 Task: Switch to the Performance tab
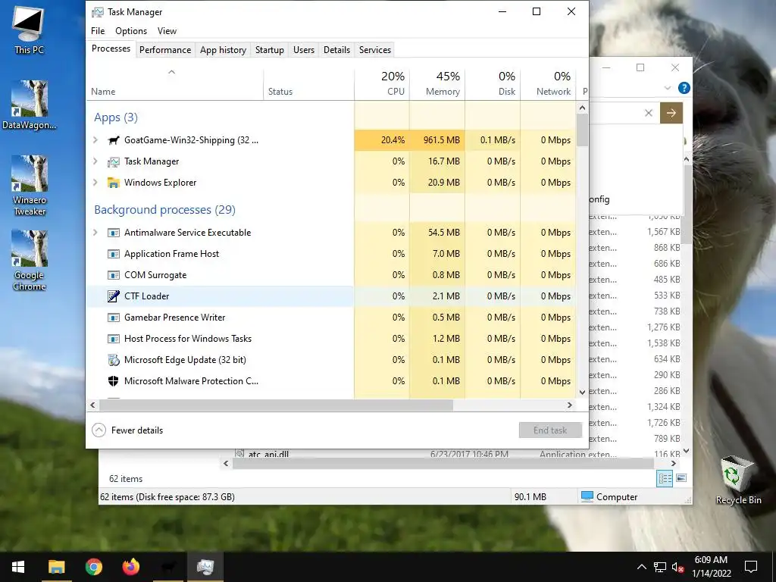tap(164, 50)
